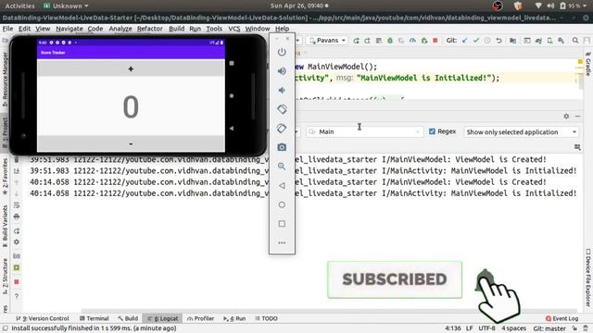Open the Version Control tool tab
The image size is (593, 333).
[43, 318]
